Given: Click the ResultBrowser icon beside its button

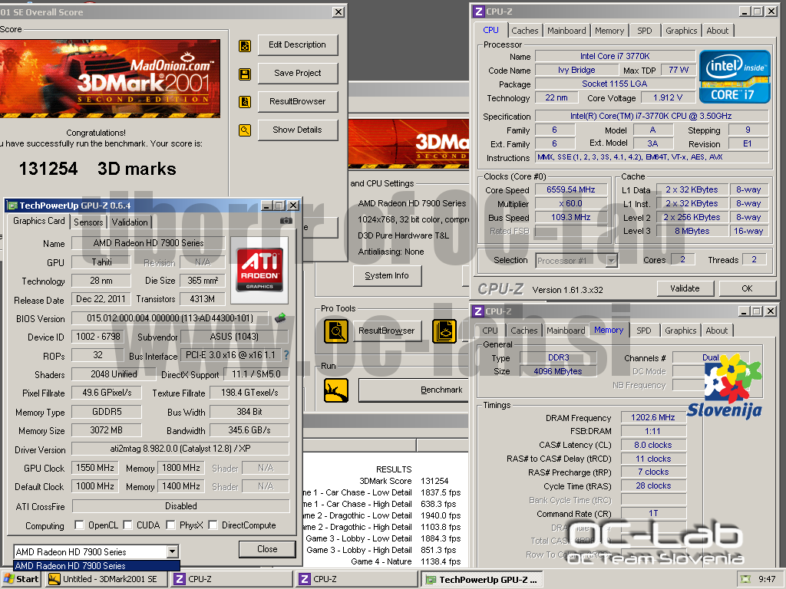Looking at the screenshot, I should tap(245, 102).
